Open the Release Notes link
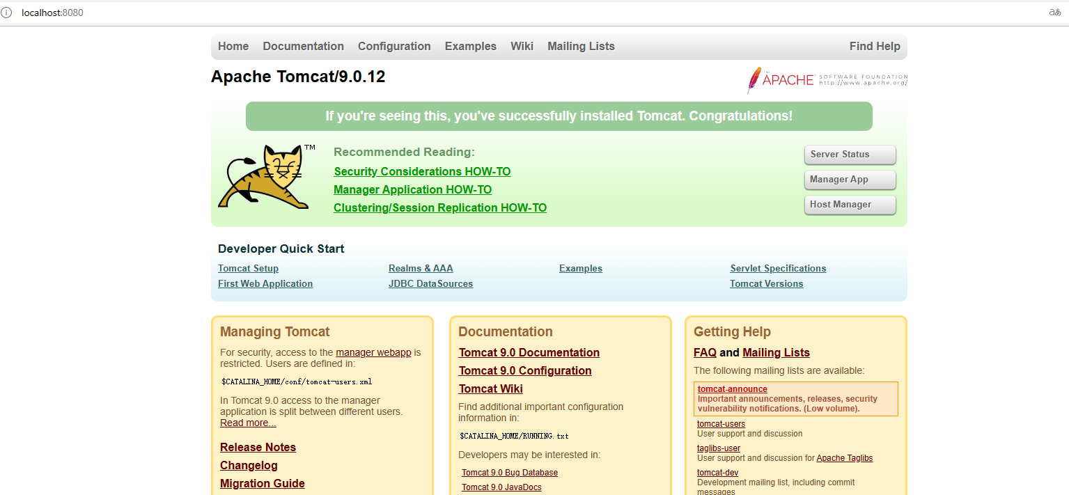 click(x=258, y=447)
